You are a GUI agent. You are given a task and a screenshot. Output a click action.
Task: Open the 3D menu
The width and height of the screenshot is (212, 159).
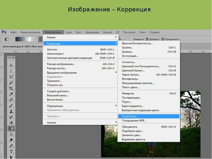coord(117,32)
